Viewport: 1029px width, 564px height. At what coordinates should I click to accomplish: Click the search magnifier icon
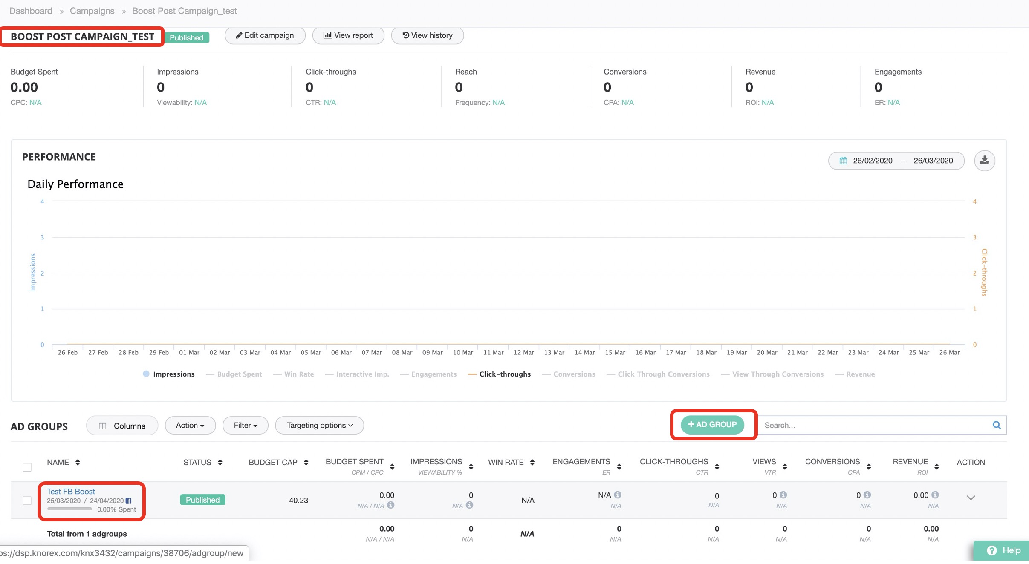point(996,425)
